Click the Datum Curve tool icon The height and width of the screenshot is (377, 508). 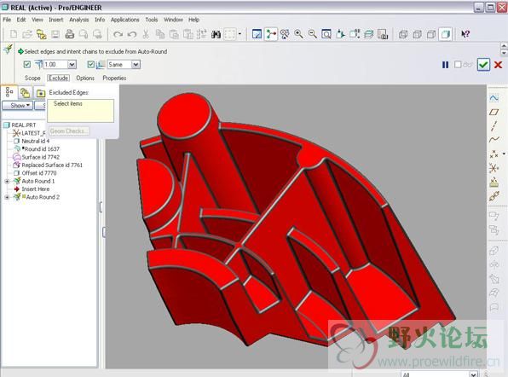[494, 140]
